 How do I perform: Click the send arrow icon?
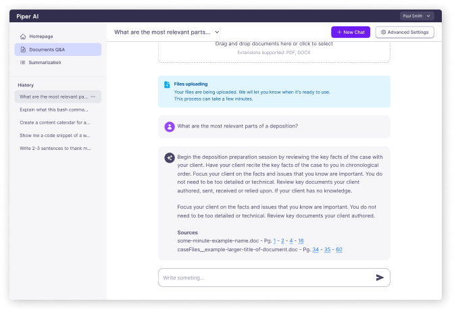pyautogui.click(x=380, y=278)
